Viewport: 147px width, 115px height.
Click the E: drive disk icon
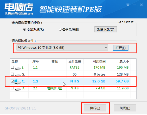[18, 68]
